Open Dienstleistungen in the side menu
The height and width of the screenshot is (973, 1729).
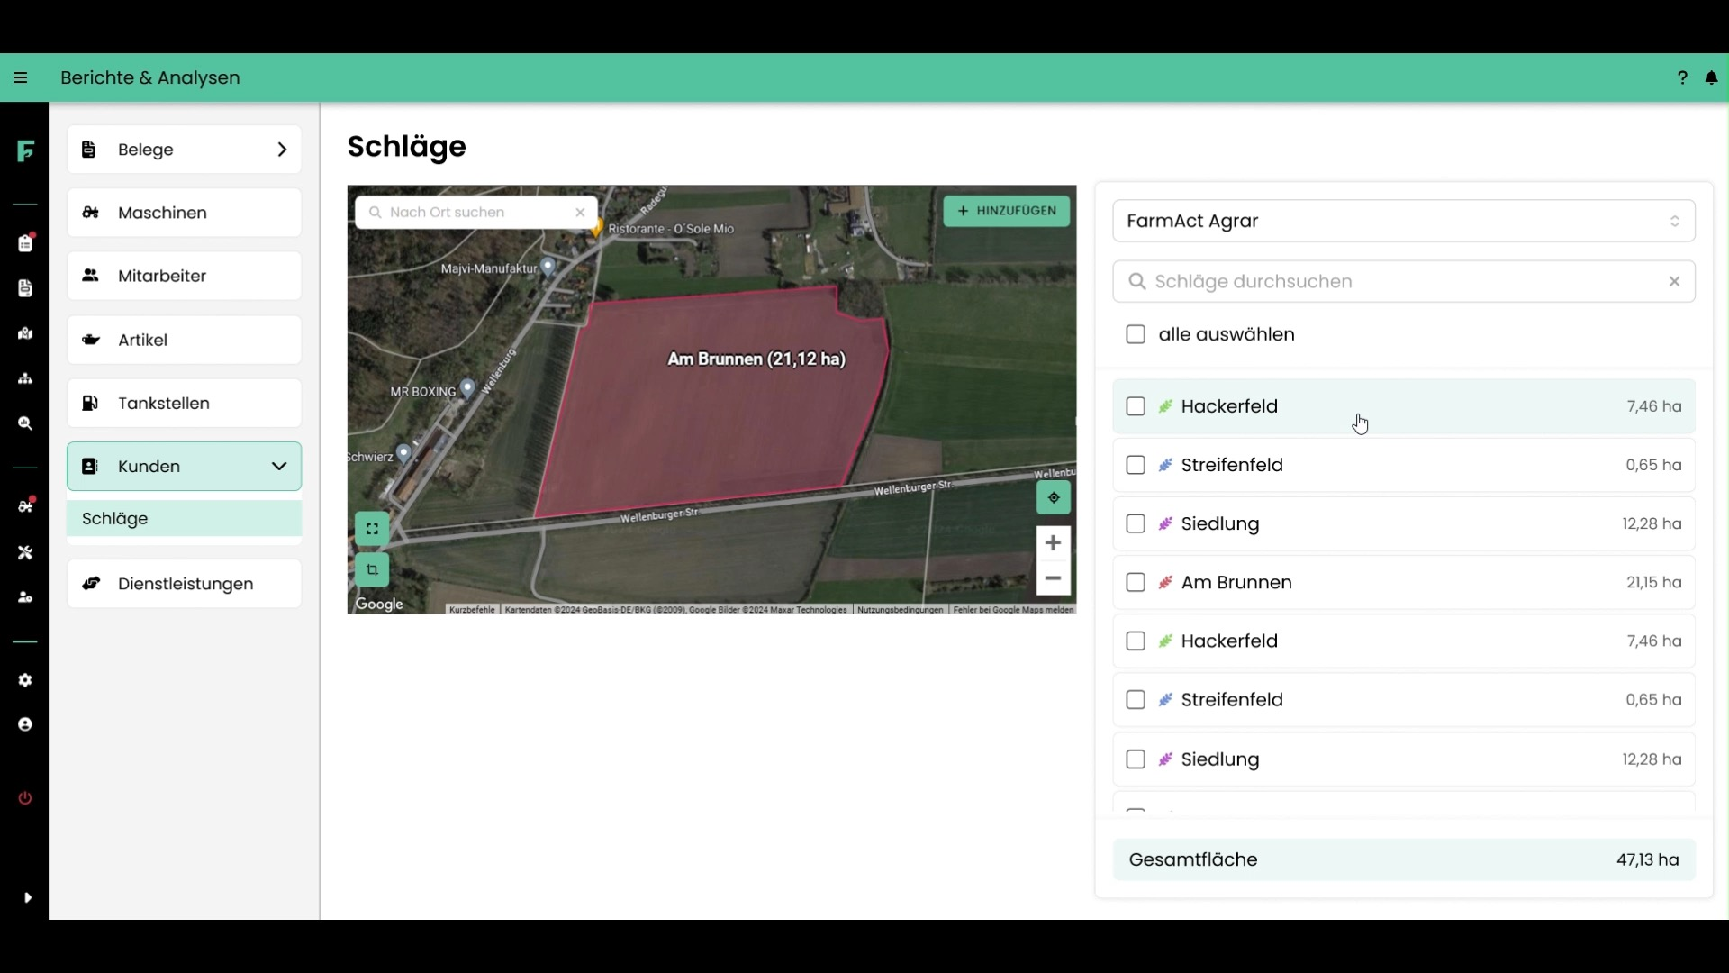click(x=184, y=584)
